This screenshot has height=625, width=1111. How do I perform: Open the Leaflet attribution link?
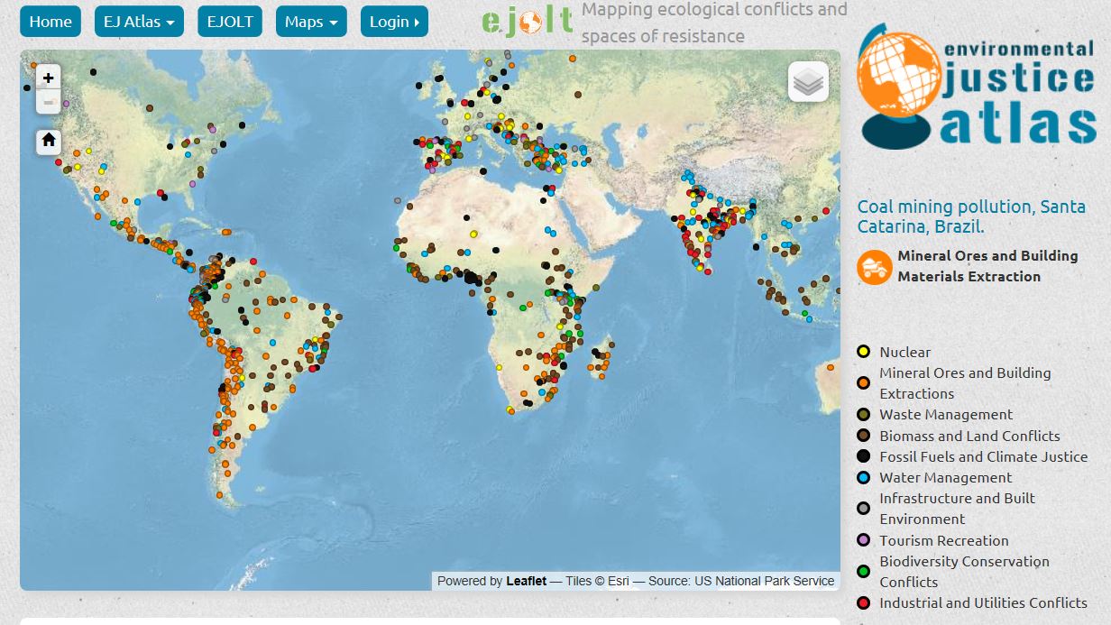coord(526,581)
